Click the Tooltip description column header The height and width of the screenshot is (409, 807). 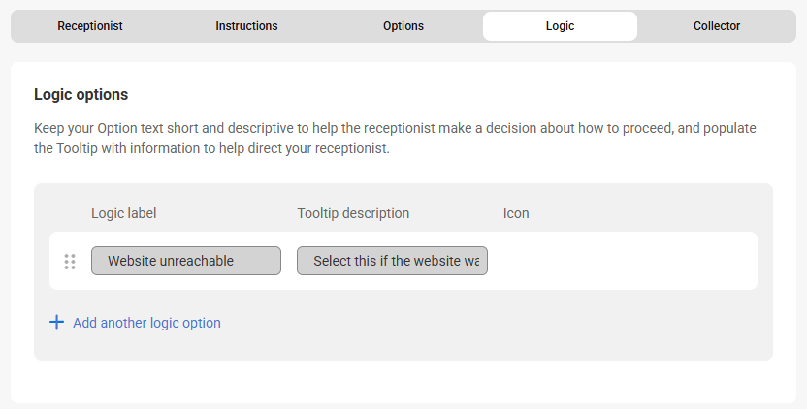click(x=353, y=213)
